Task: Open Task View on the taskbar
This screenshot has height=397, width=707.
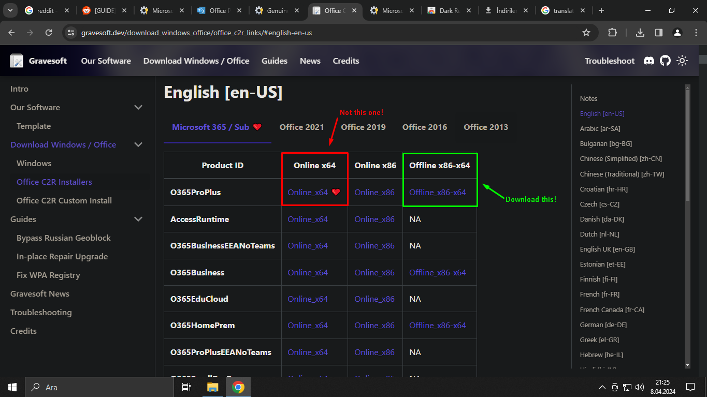Action: click(x=186, y=387)
